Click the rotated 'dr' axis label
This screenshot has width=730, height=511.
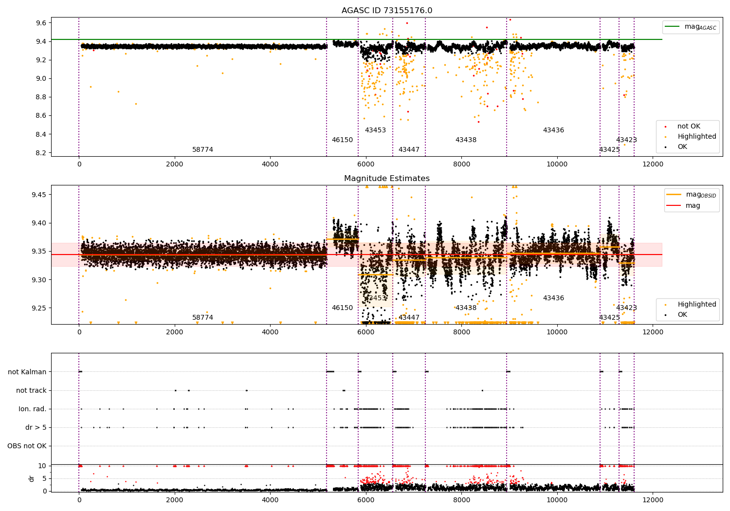[32, 478]
